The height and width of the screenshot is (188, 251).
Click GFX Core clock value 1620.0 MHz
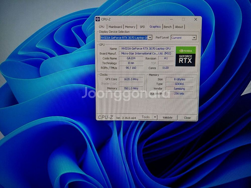[131, 79]
